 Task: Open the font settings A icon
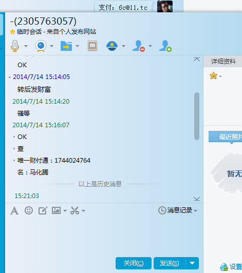click(x=14, y=211)
